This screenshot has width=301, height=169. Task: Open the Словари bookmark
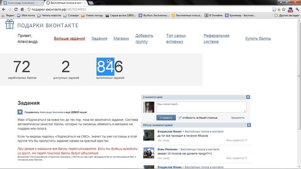tap(71, 15)
